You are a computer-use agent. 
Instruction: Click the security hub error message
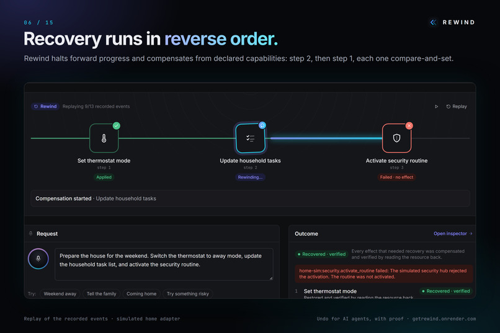[x=383, y=273]
